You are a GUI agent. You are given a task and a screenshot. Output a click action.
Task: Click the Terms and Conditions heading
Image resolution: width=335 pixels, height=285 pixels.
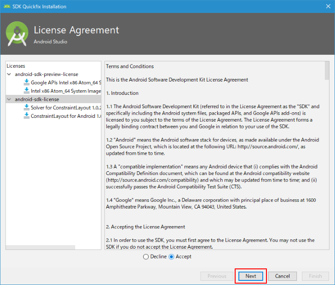tap(130, 66)
